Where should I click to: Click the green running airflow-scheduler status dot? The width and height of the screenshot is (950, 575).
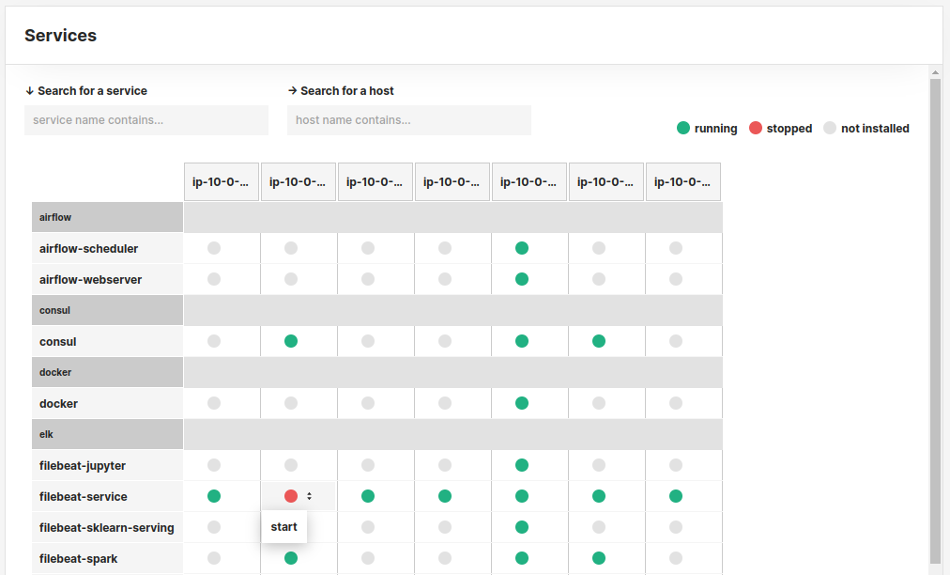point(522,248)
